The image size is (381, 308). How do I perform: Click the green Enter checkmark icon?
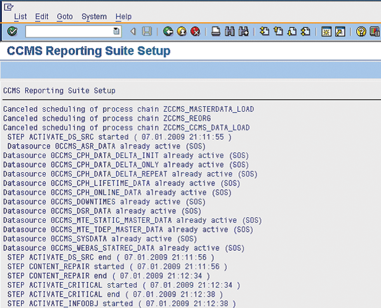click(12, 31)
